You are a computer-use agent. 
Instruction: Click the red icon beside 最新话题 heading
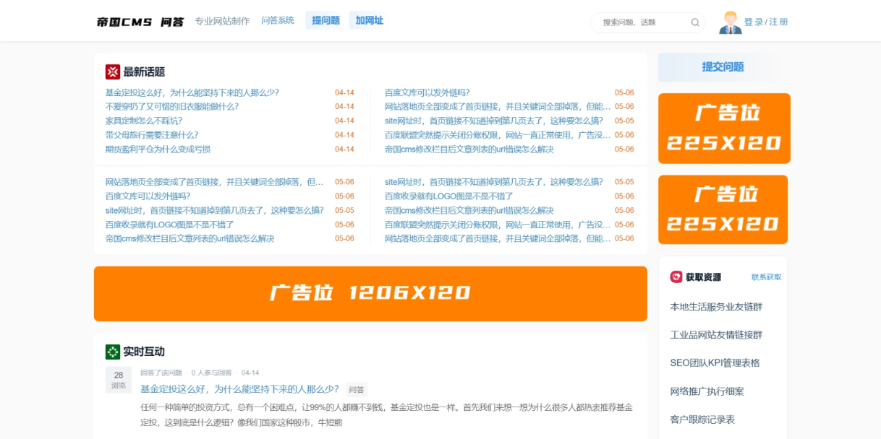click(x=112, y=70)
